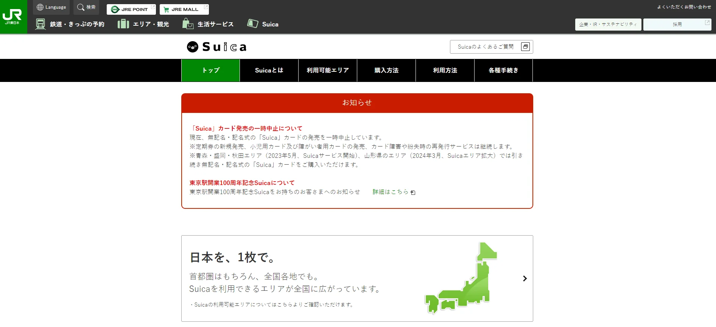
Task: Click text 首都圏はもちろん、全国各地でも。
Action: pos(255,276)
